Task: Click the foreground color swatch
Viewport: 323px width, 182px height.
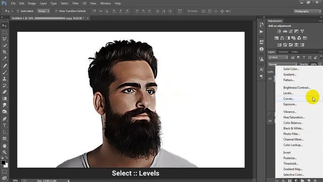Action: coord(3,163)
